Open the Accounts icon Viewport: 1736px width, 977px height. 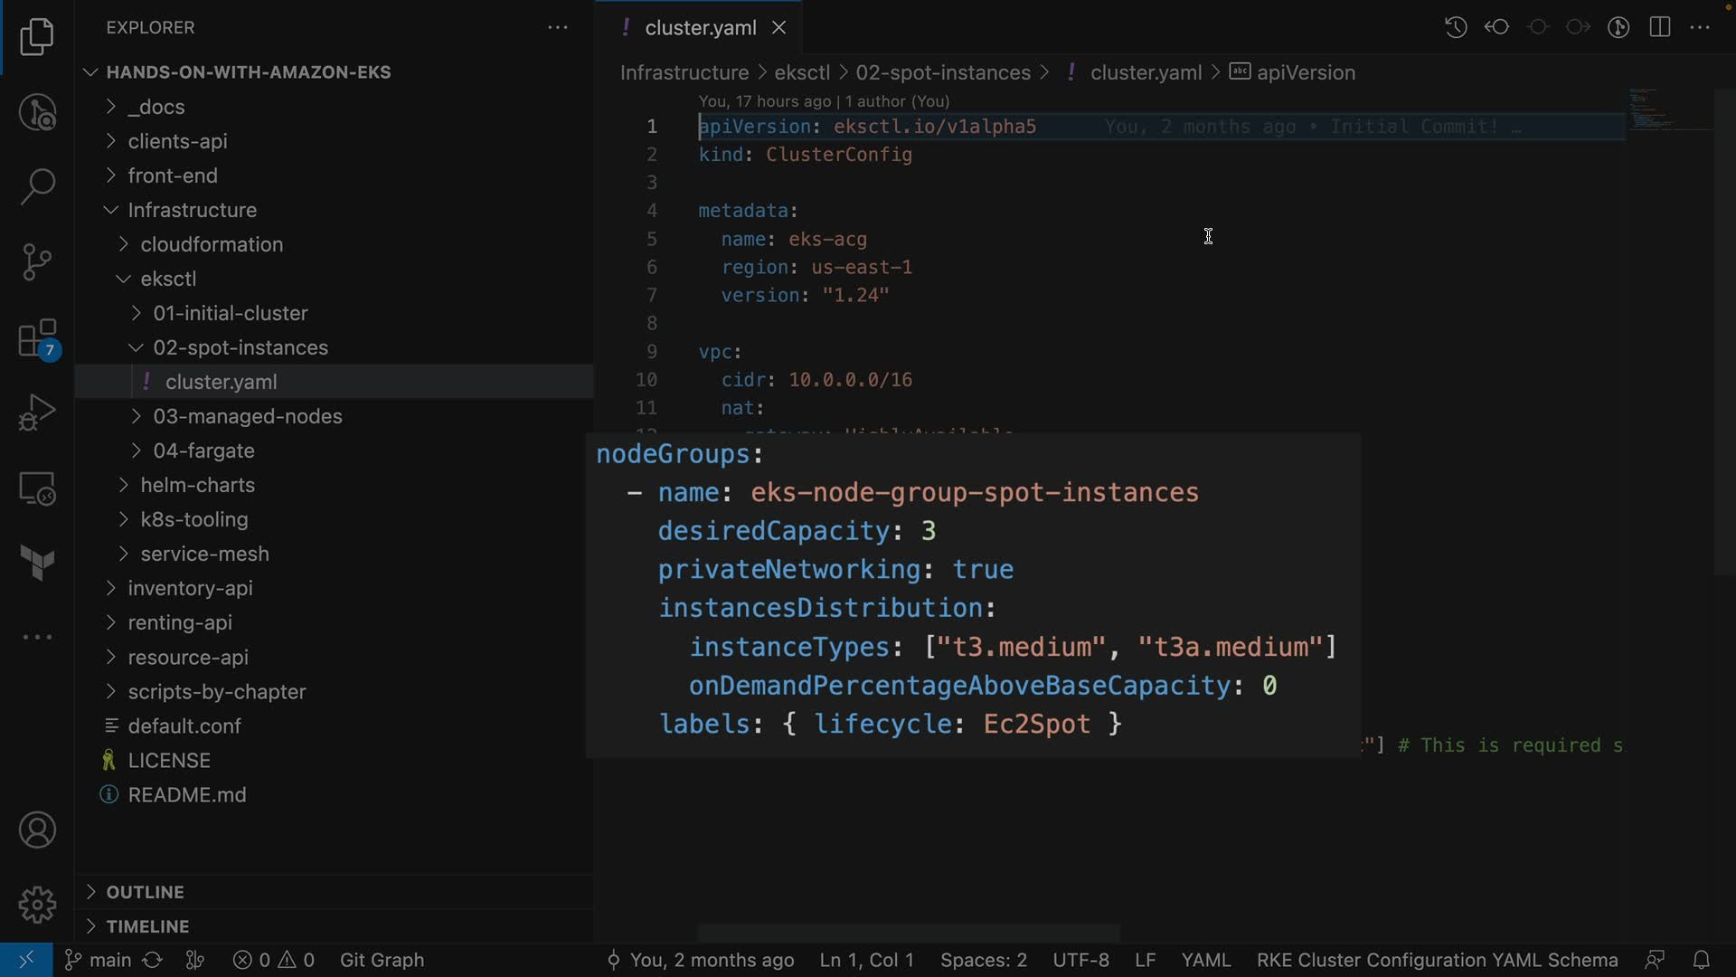(37, 830)
